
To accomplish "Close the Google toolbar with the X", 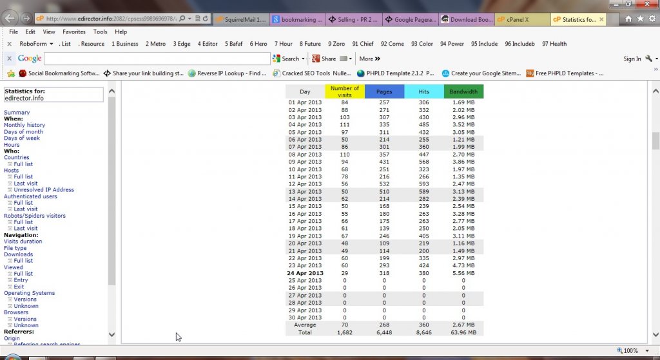I will 9,59.
